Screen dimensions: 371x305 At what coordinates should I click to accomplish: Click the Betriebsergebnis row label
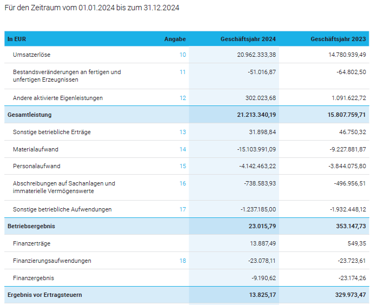[31, 226]
